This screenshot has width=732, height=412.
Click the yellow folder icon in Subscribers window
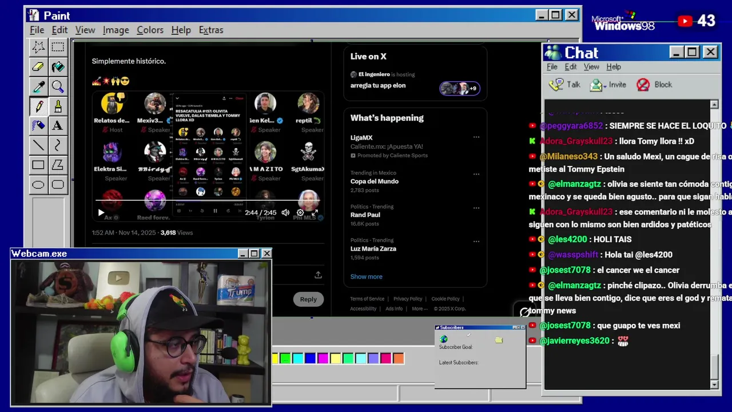(499, 340)
